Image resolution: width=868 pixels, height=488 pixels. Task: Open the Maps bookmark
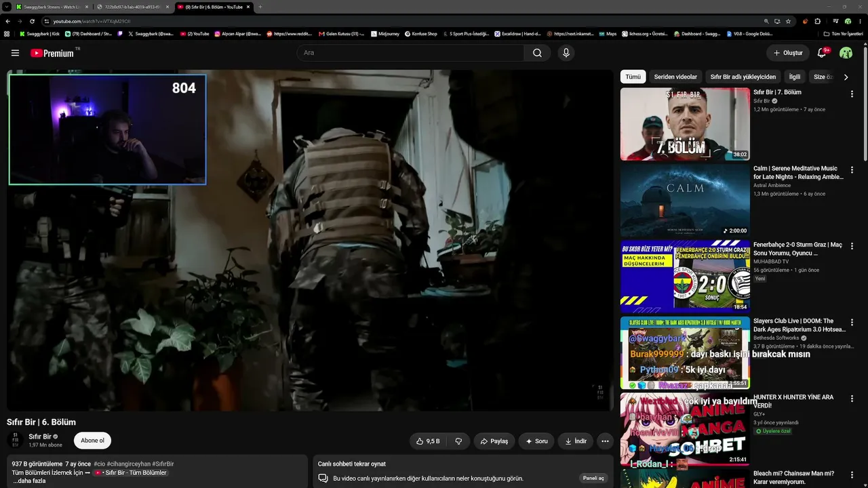(x=608, y=33)
